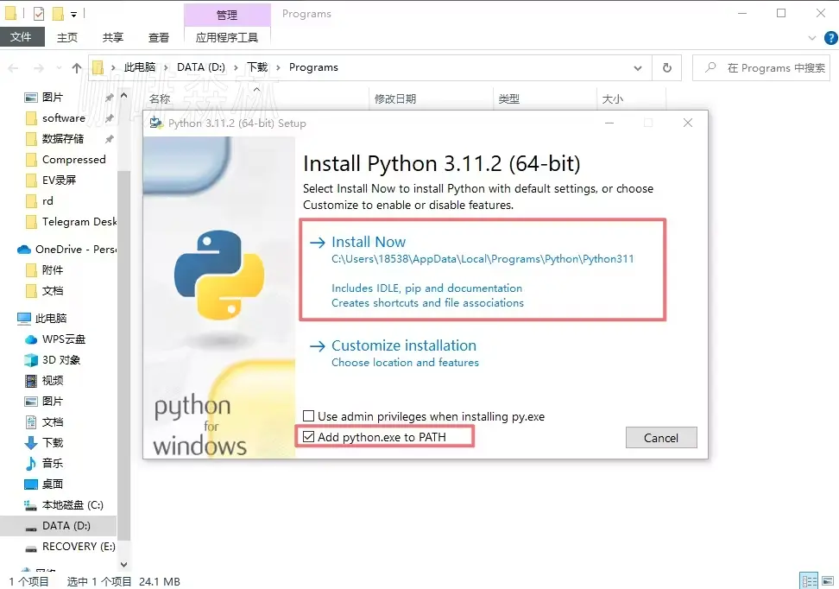Click 下载 breadcrumb segment
The image size is (839, 589).
point(257,67)
